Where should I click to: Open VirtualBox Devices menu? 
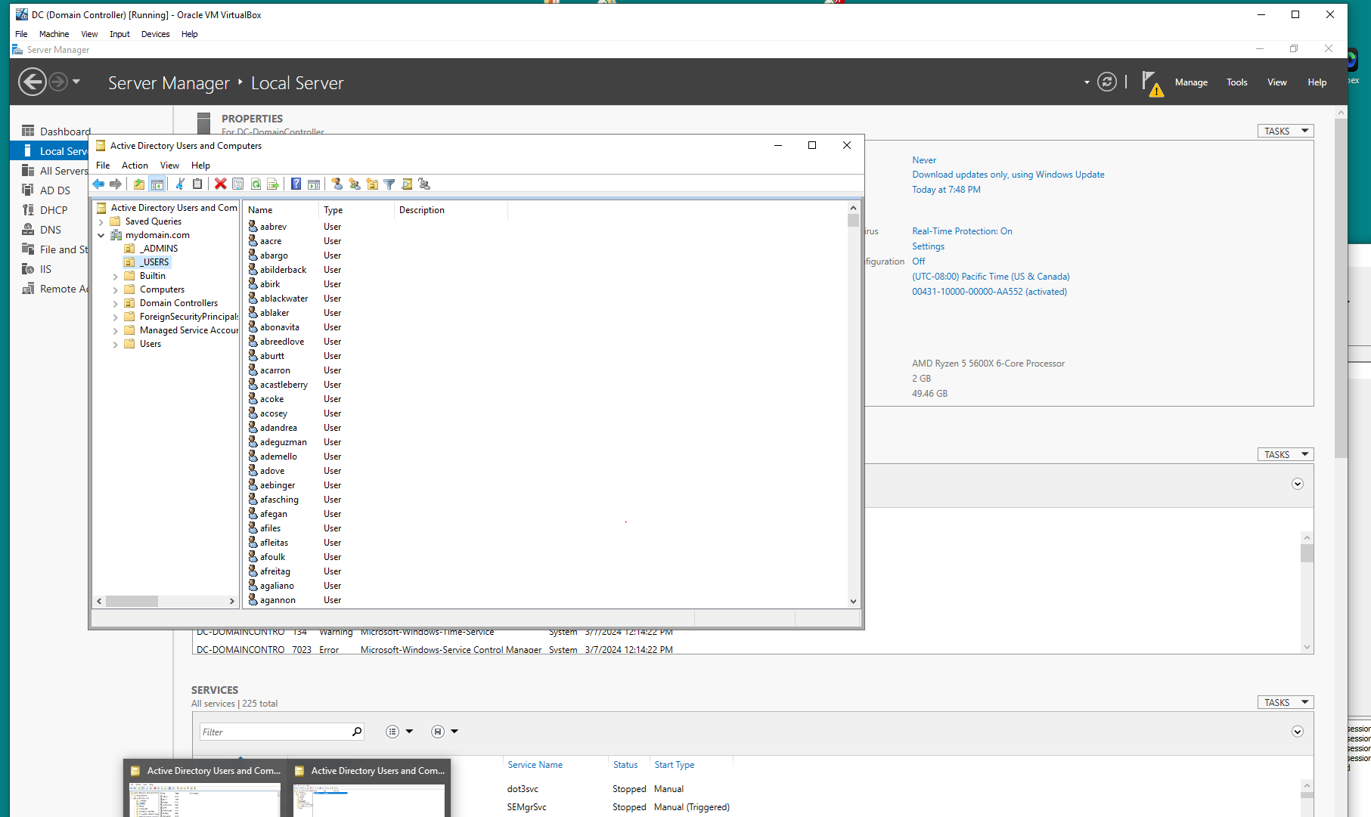(155, 34)
